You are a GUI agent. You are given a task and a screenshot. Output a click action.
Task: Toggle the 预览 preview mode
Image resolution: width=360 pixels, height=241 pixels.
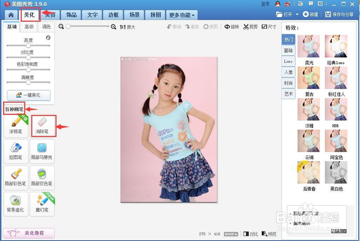pos(269,234)
